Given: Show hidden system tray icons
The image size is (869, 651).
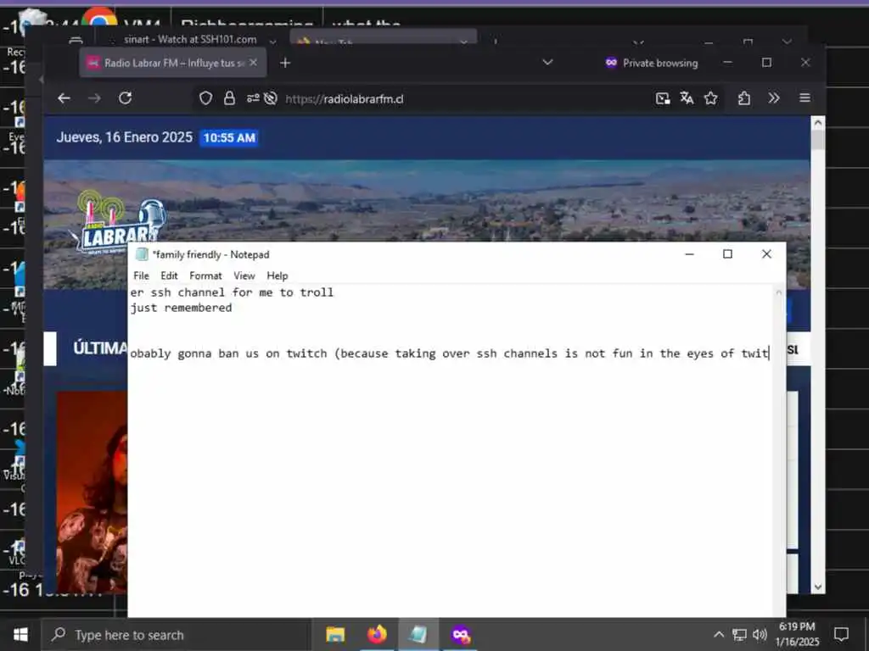Looking at the screenshot, I should [x=718, y=634].
